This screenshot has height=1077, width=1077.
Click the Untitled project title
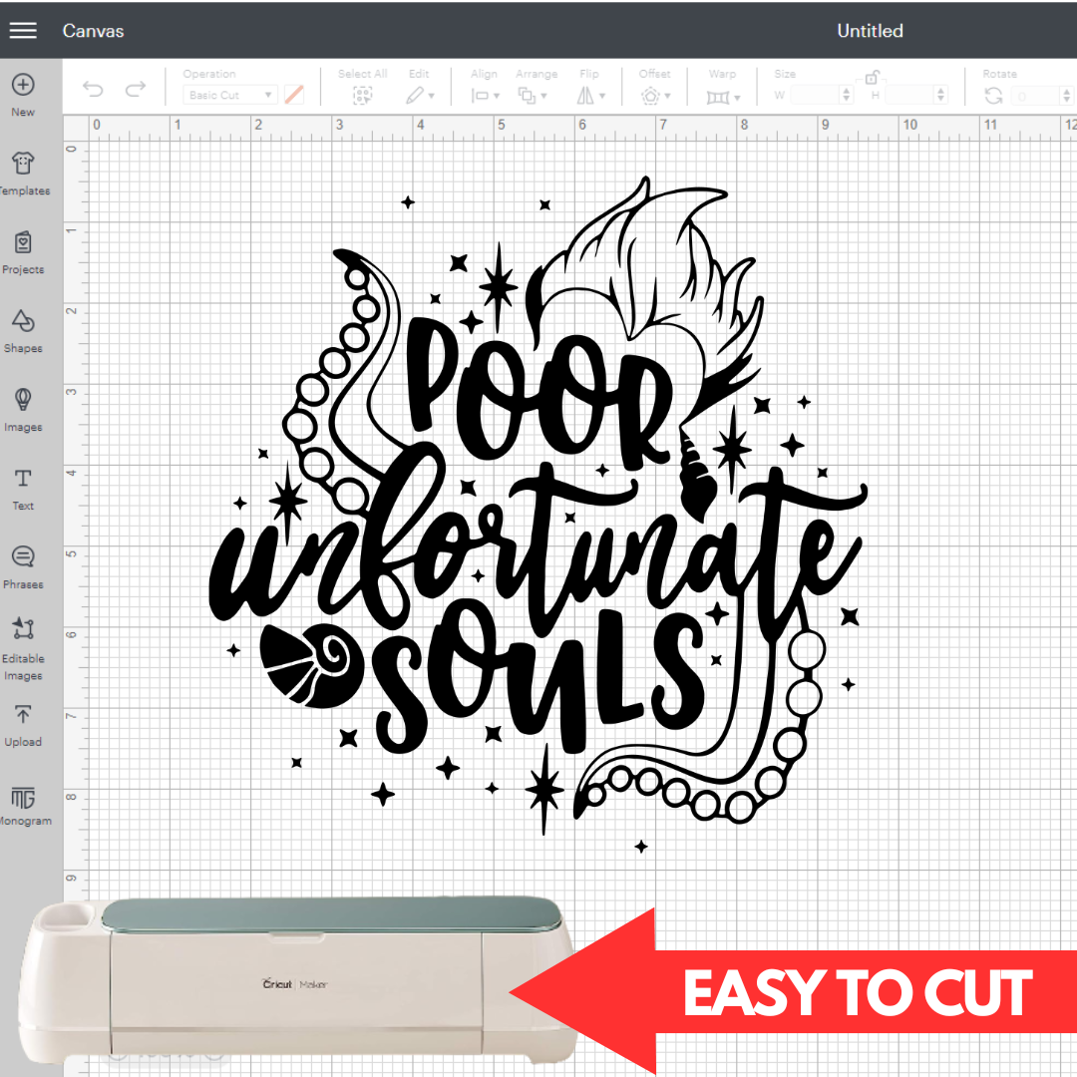click(x=870, y=30)
